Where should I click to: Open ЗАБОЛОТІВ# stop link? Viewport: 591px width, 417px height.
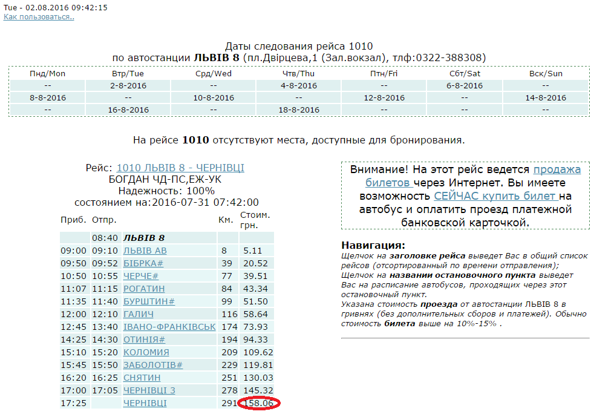pos(153,366)
